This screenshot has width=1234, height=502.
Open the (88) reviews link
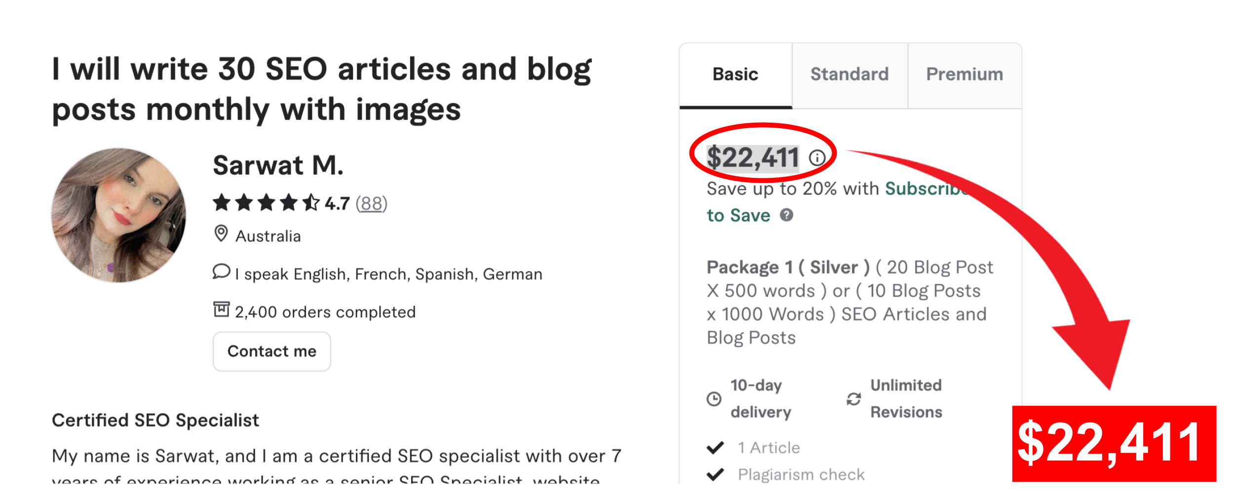coord(371,203)
